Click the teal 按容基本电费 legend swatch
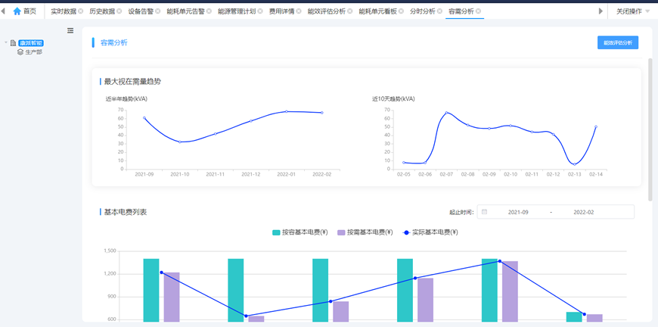Image resolution: width=658 pixels, height=327 pixels. [x=276, y=232]
